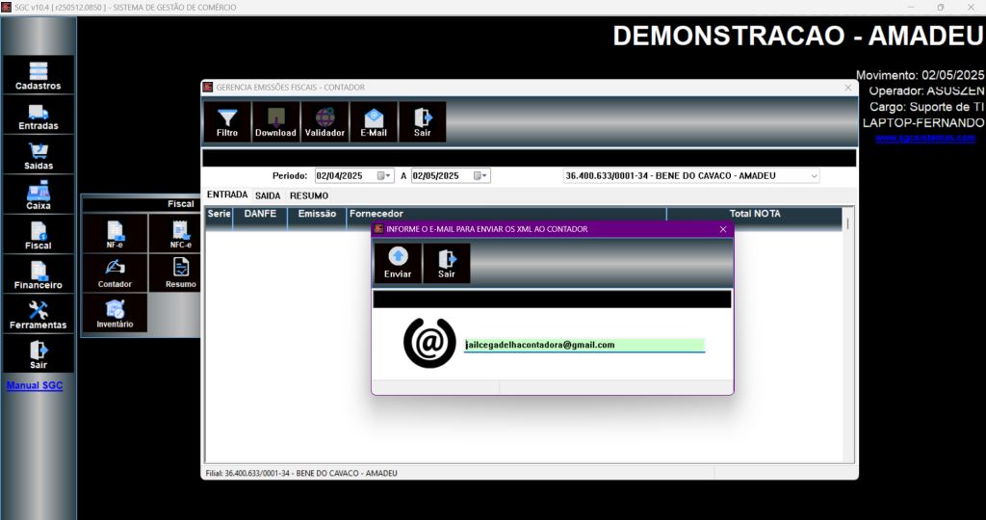This screenshot has height=520, width=986.
Task: Close the Gerencia Emissões Fiscais window
Action: [x=847, y=88]
